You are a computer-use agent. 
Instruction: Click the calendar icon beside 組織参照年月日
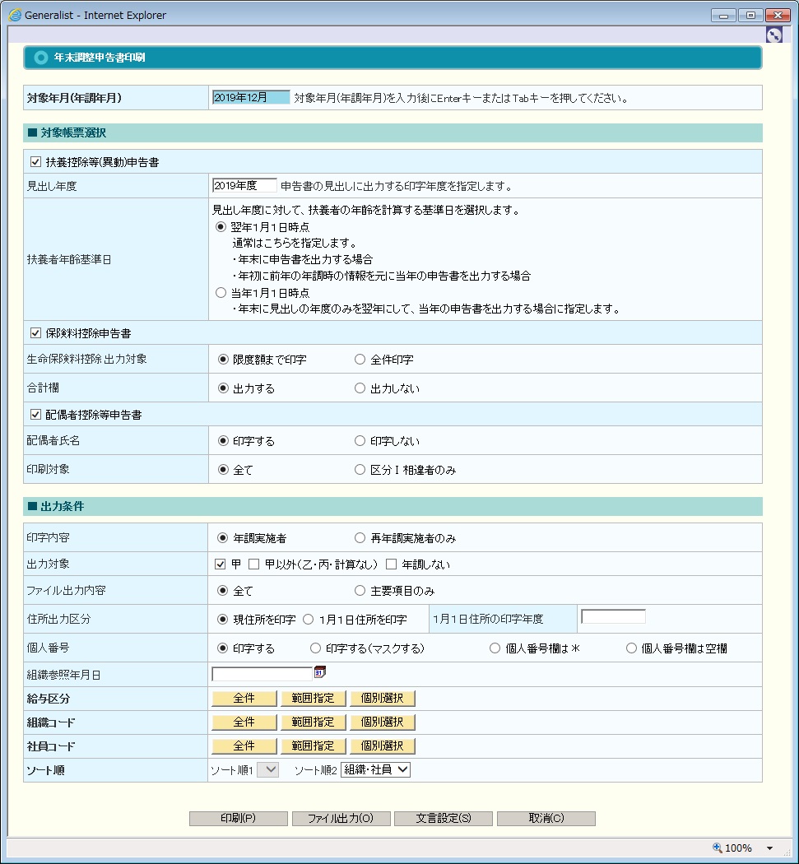(x=320, y=672)
